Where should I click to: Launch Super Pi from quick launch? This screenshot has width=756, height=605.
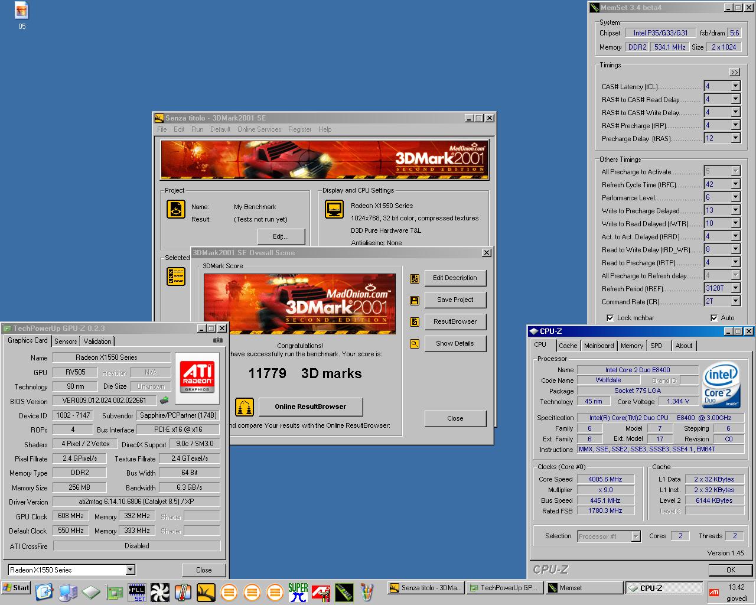click(298, 592)
